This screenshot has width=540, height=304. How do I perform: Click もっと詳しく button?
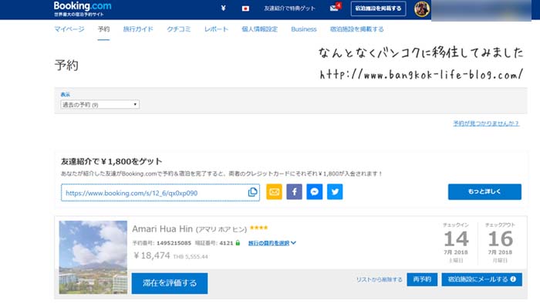click(484, 192)
